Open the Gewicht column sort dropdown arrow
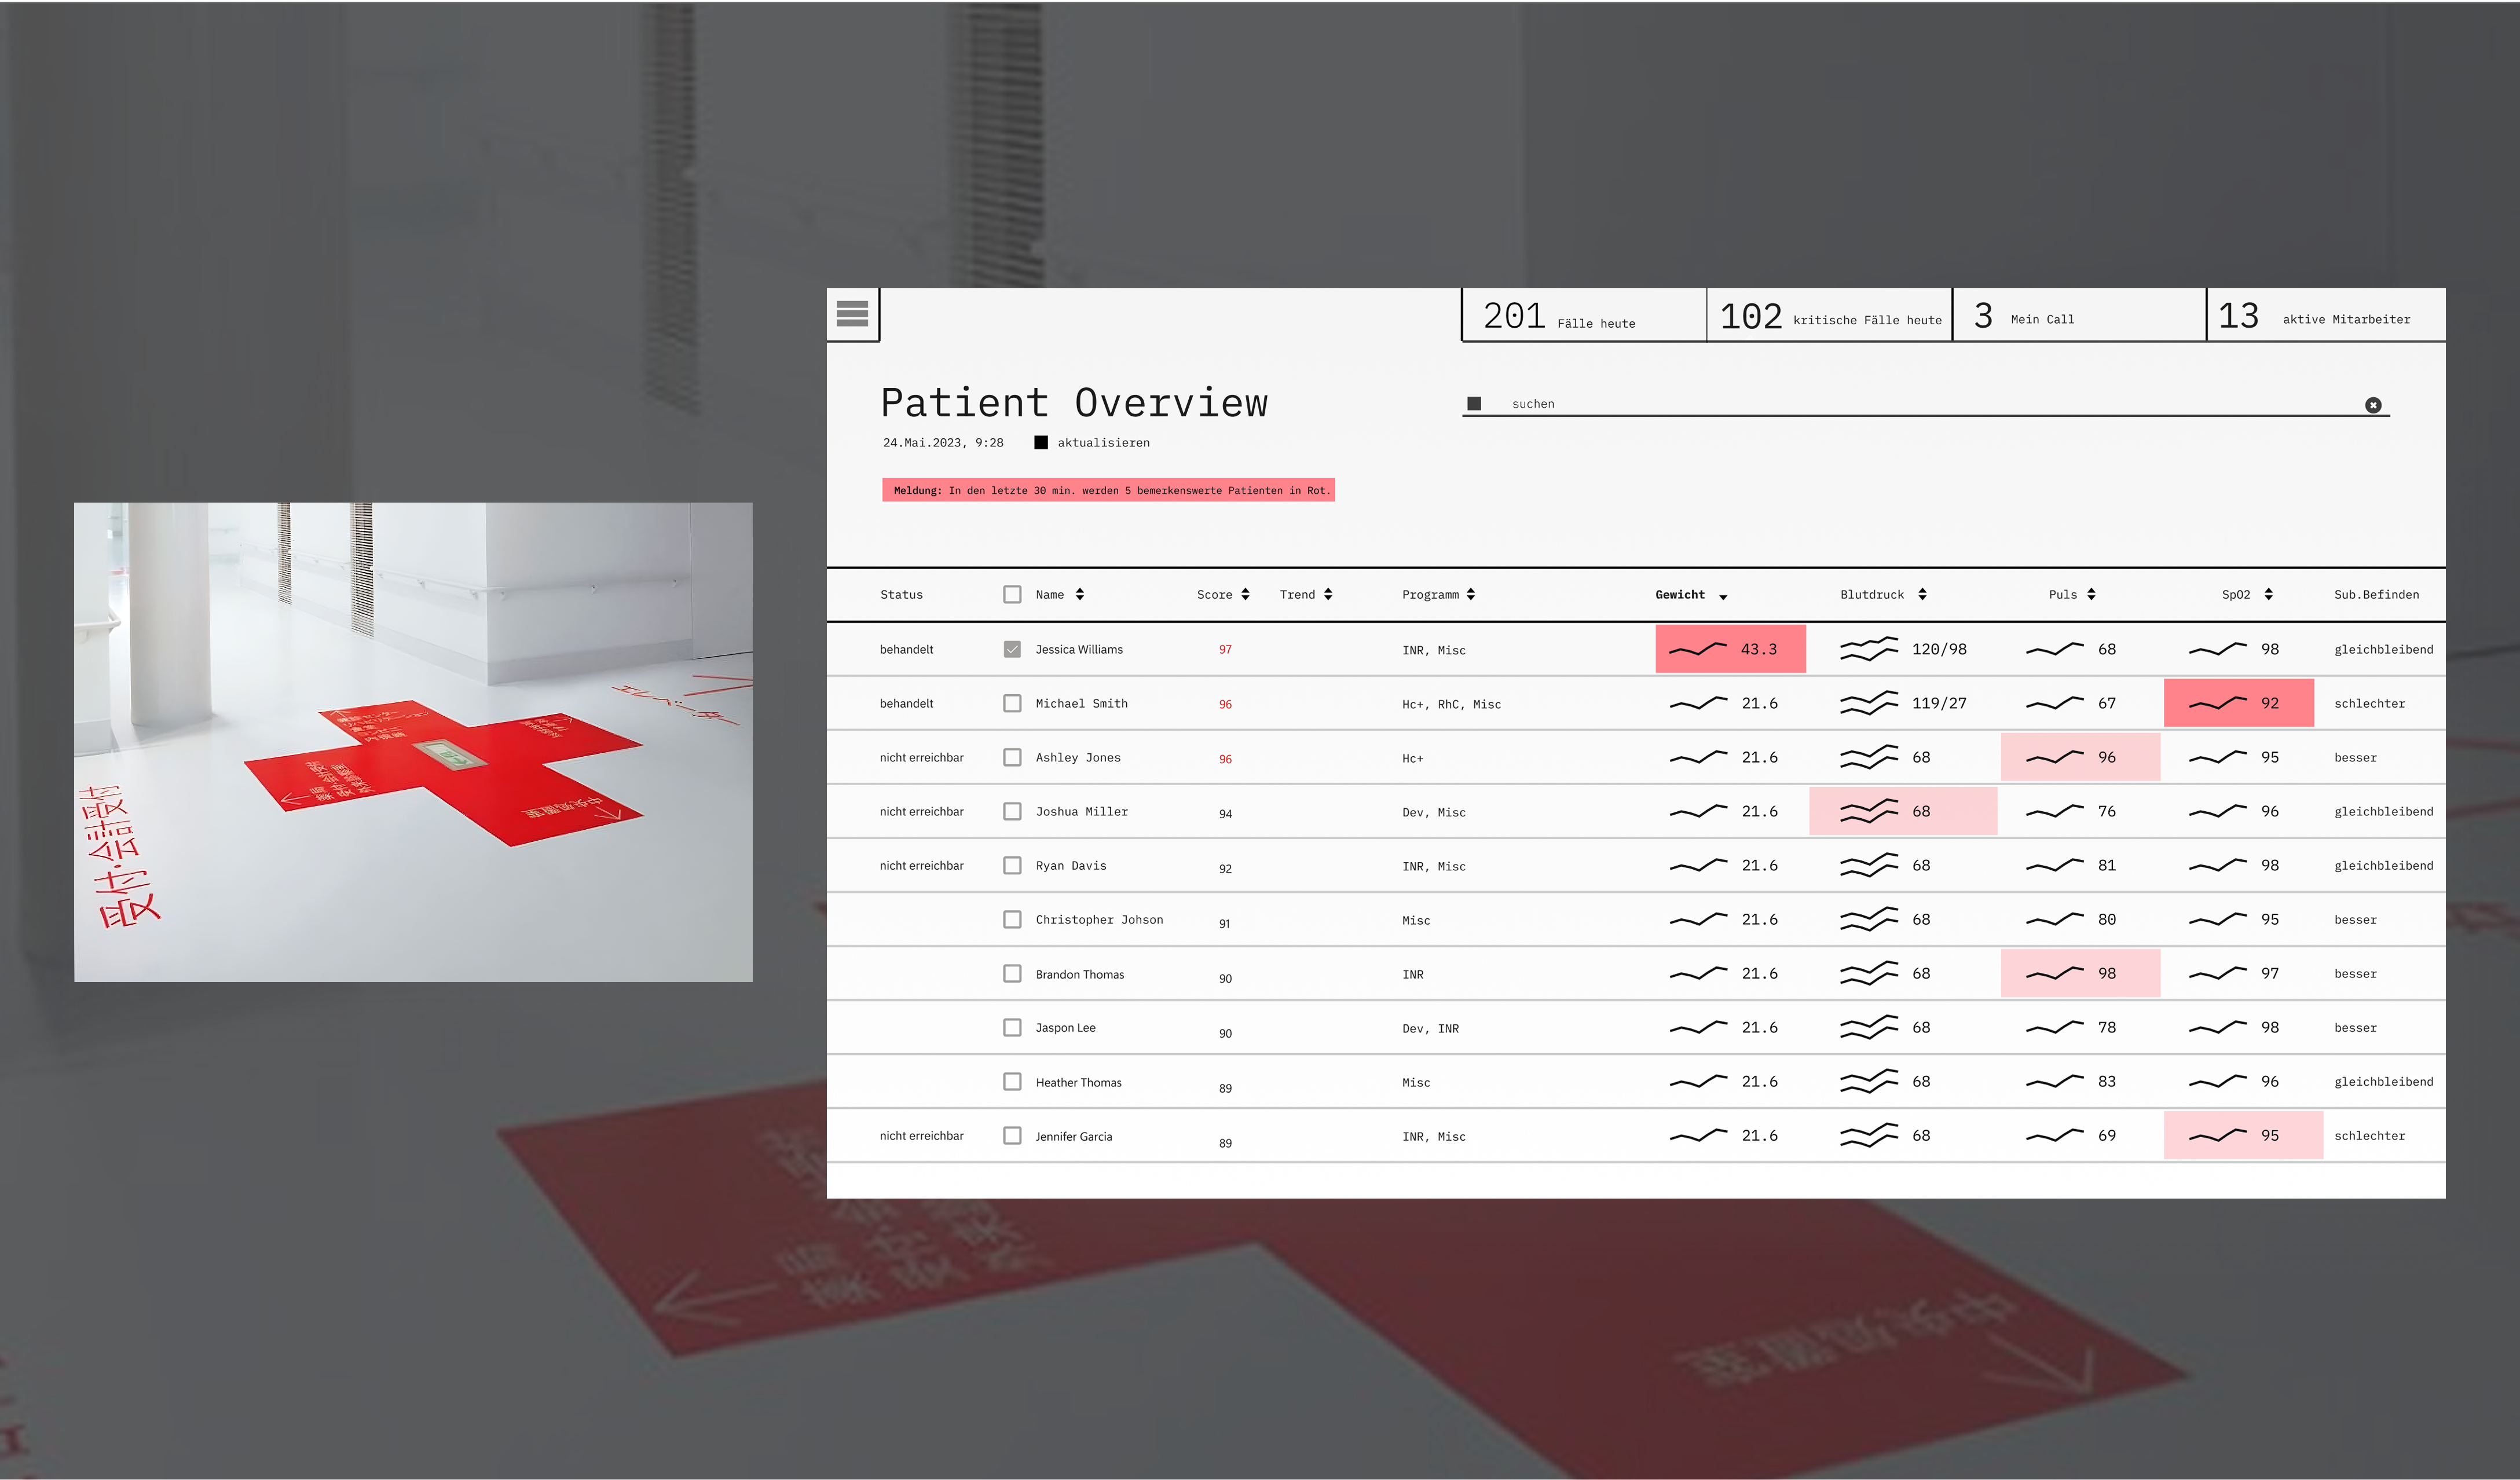This screenshot has height=1480, width=2520. click(x=1723, y=597)
